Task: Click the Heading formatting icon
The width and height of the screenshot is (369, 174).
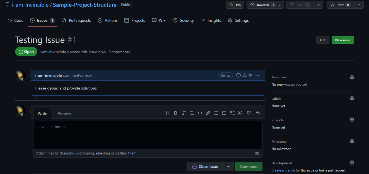Action: (x=168, y=113)
